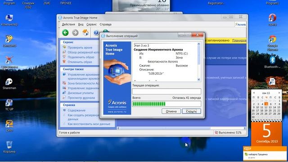Click the Сервис panel header

point(80,42)
